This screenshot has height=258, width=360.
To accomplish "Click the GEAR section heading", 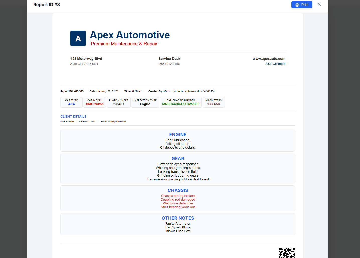I will [x=178, y=159].
